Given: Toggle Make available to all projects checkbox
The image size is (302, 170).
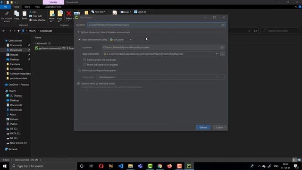Looking at the screenshot, I should [84, 65].
